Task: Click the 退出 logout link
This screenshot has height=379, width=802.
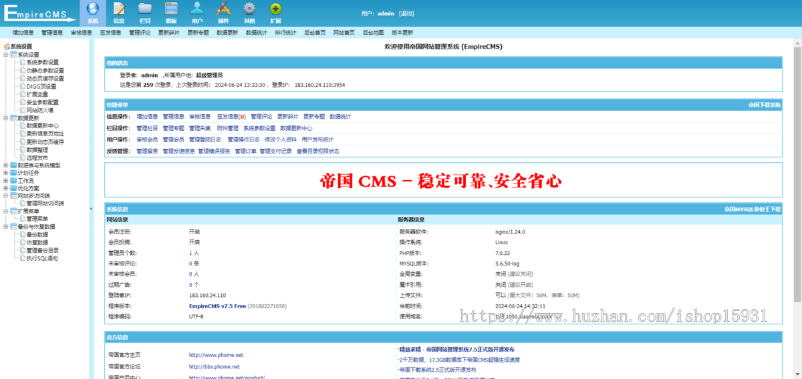Action: pyautogui.click(x=406, y=13)
